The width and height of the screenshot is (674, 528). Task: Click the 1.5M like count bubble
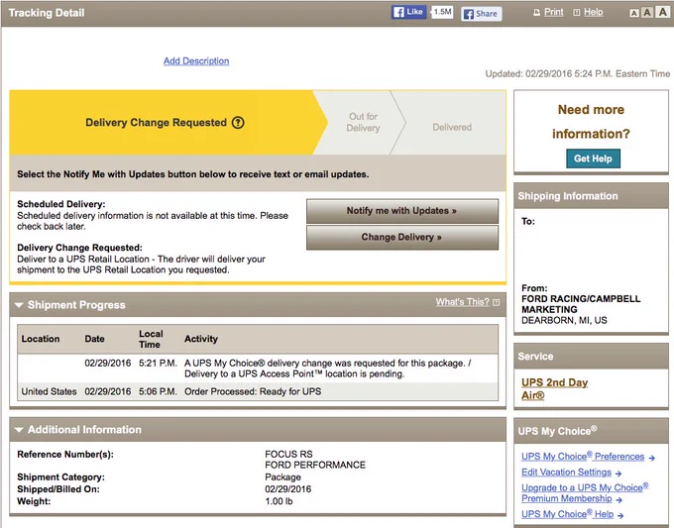pyautogui.click(x=442, y=12)
